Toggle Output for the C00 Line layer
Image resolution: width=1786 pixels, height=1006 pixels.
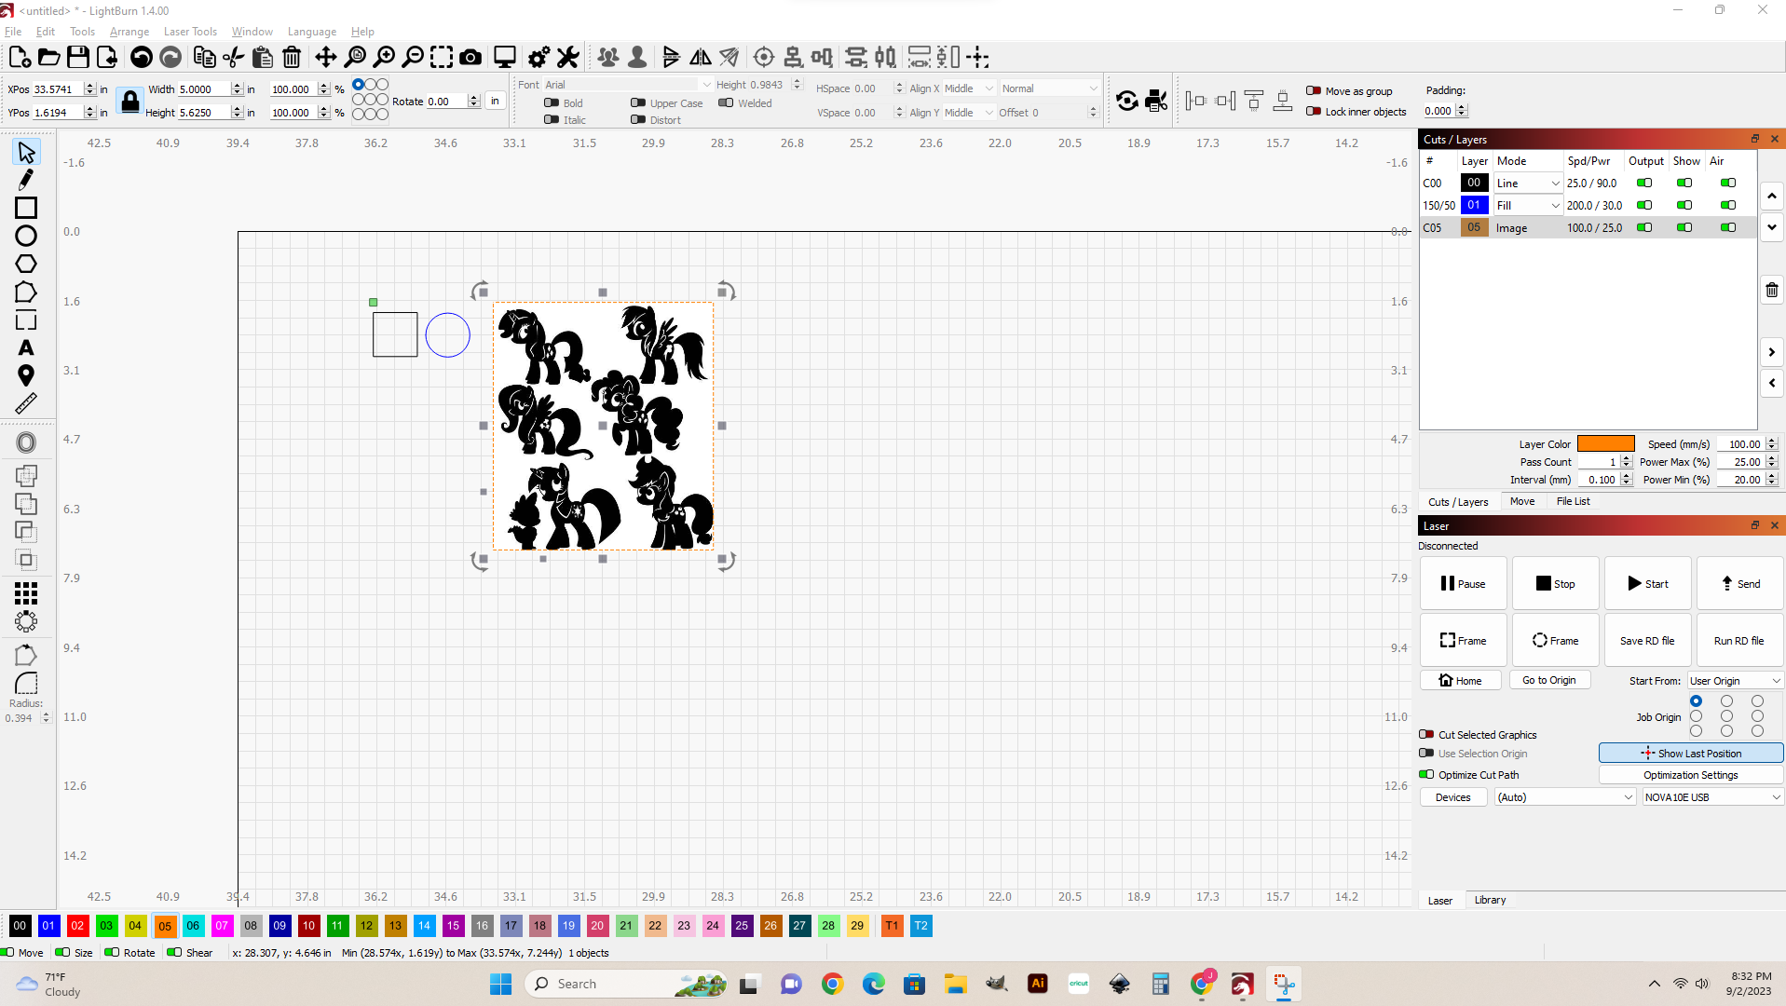point(1644,183)
